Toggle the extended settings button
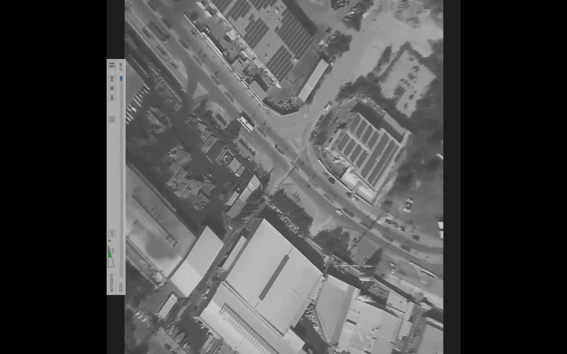Screen dimensions: 567x354 pos(112,233)
